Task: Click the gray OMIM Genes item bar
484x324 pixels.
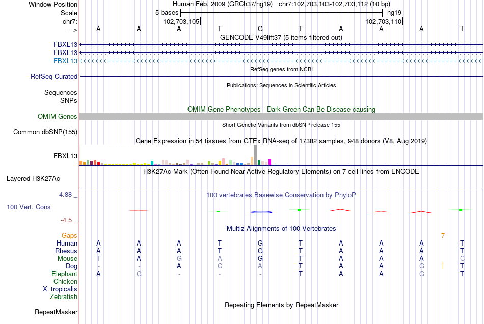Action: coord(282,116)
